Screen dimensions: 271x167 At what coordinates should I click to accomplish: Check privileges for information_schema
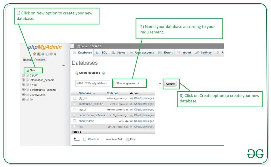(142, 104)
